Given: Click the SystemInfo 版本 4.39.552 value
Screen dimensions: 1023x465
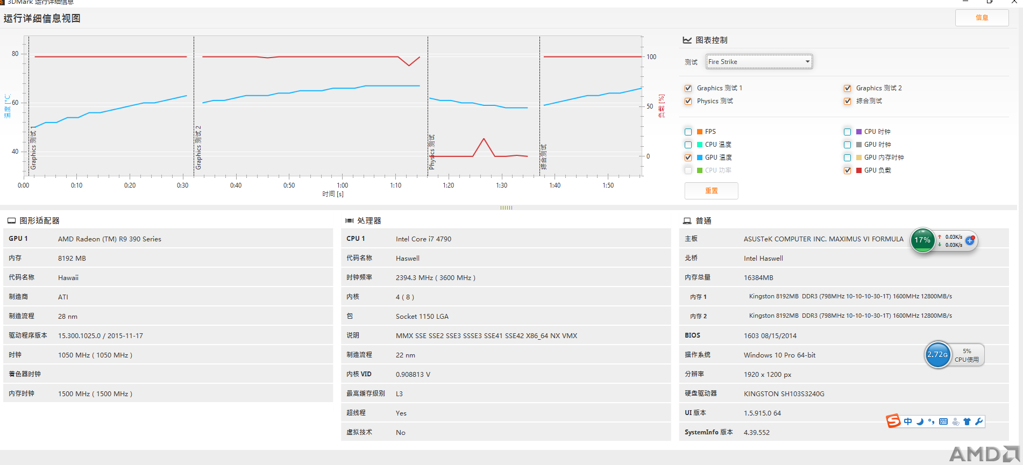Looking at the screenshot, I should [757, 433].
